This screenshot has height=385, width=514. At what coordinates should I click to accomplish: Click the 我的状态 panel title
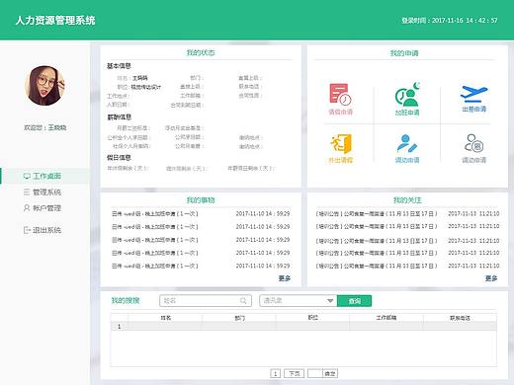click(201, 52)
